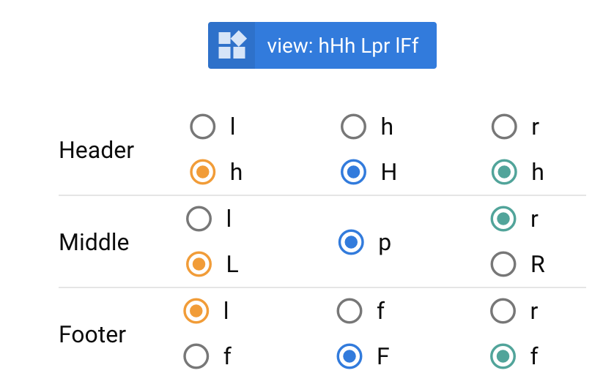The width and height of the screenshot is (614, 376).
Task: Choose the green "h" radio in Header right
Action: pyautogui.click(x=504, y=173)
